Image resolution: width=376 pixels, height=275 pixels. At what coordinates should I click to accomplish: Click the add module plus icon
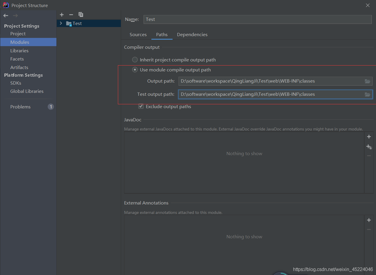(62, 15)
